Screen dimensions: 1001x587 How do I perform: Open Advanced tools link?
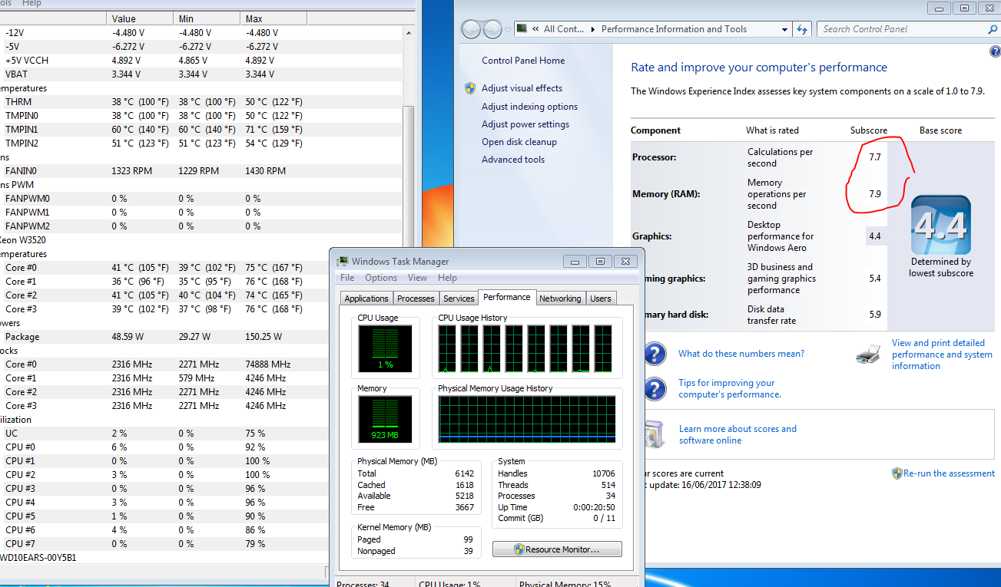[513, 160]
